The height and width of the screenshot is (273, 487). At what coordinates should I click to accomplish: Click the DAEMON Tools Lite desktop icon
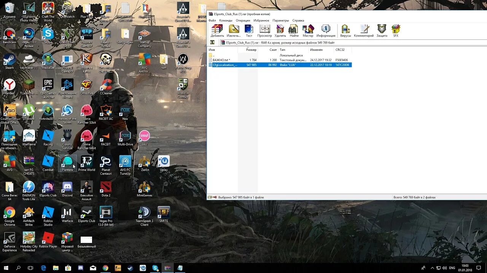pos(29,191)
